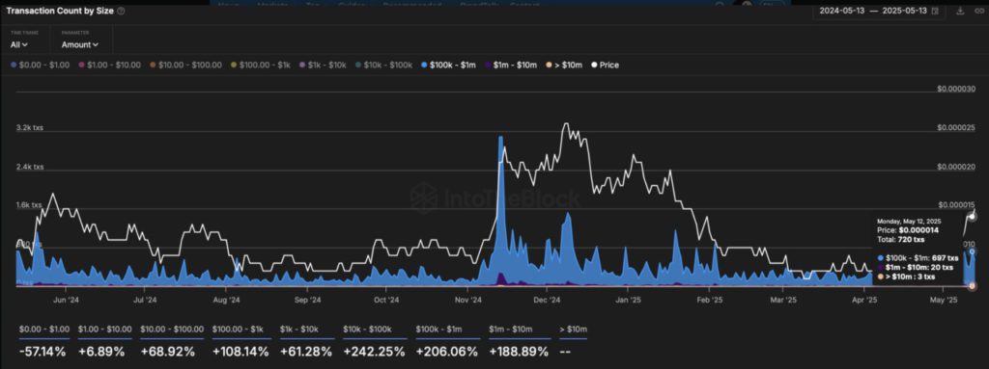
Task: Toggle the $10.00 - $100.00 legend series
Action: point(185,65)
